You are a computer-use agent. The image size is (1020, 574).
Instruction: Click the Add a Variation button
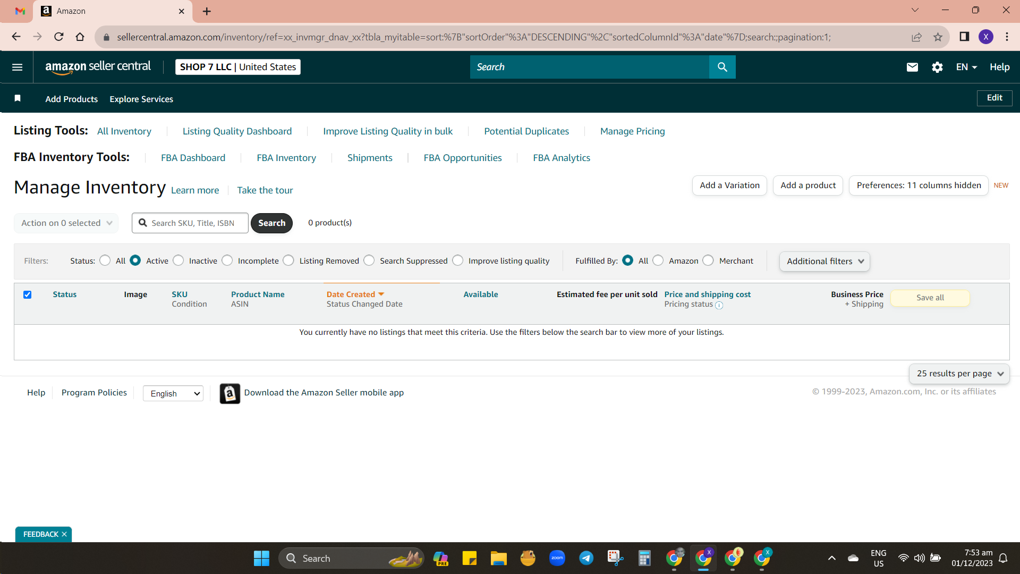(x=729, y=185)
